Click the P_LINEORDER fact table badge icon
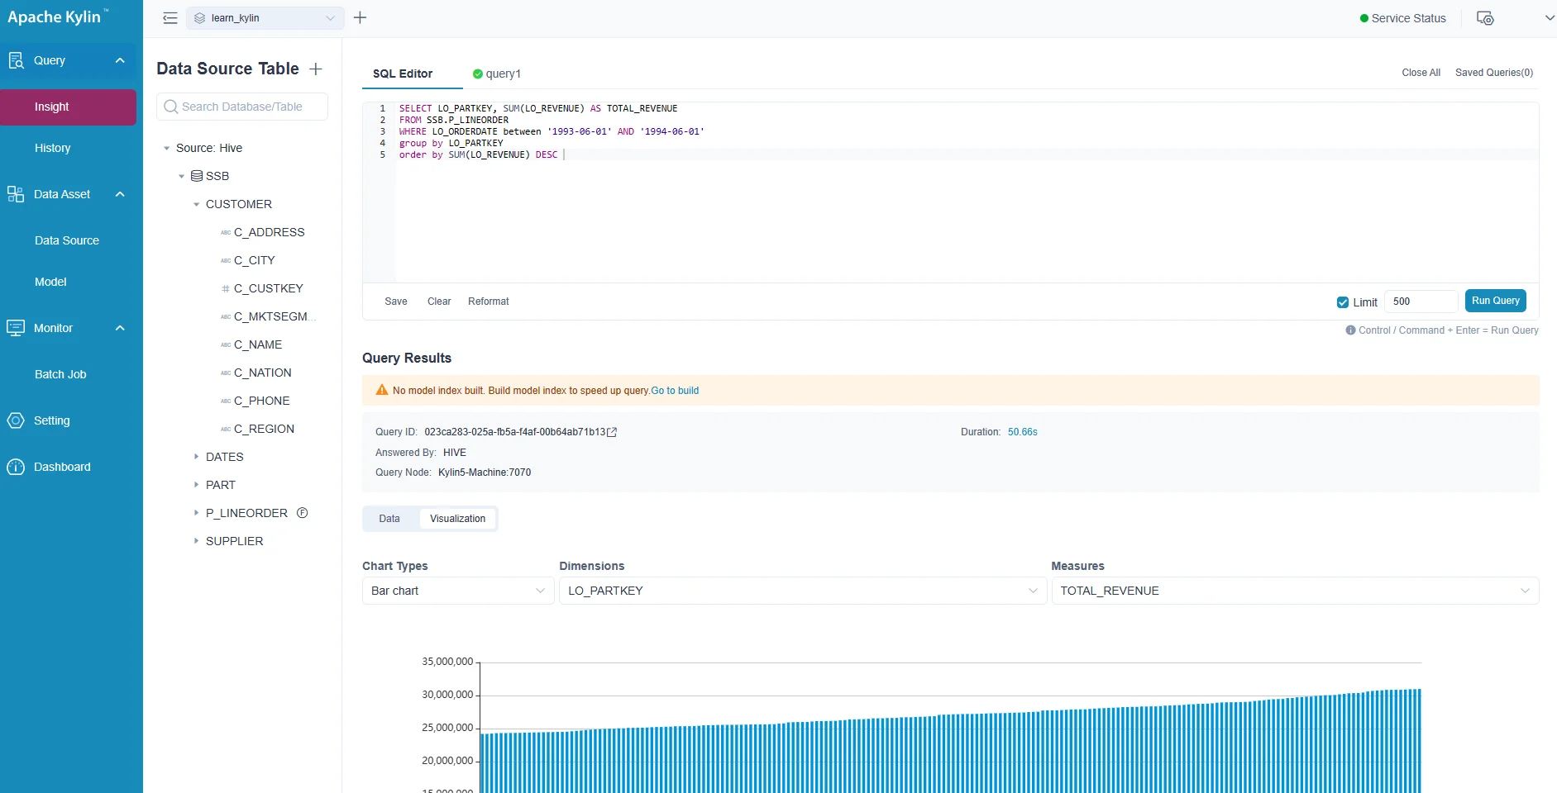 coord(303,513)
